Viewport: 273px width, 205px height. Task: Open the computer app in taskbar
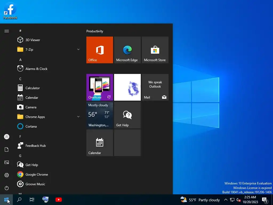pyautogui.click(x=45, y=200)
